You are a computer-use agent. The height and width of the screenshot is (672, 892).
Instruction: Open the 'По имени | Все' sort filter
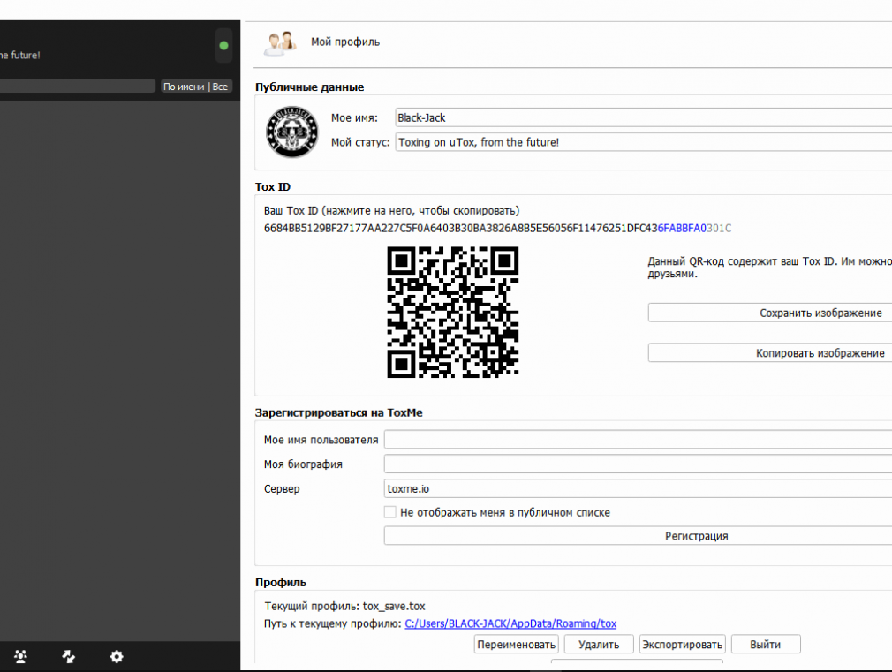point(196,87)
